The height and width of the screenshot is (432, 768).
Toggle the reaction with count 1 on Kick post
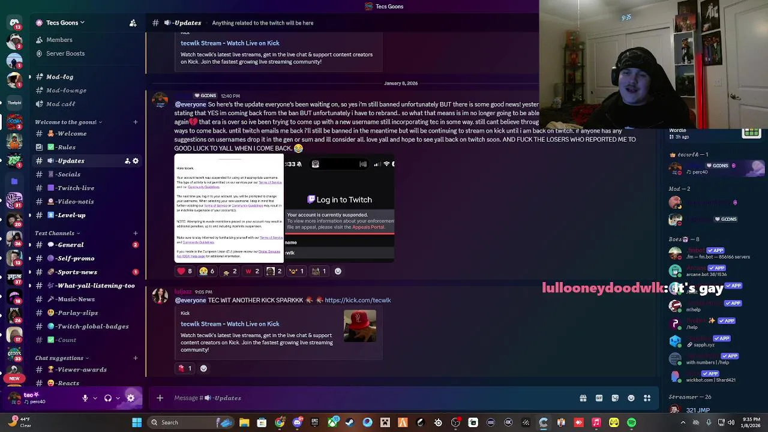[185, 368]
